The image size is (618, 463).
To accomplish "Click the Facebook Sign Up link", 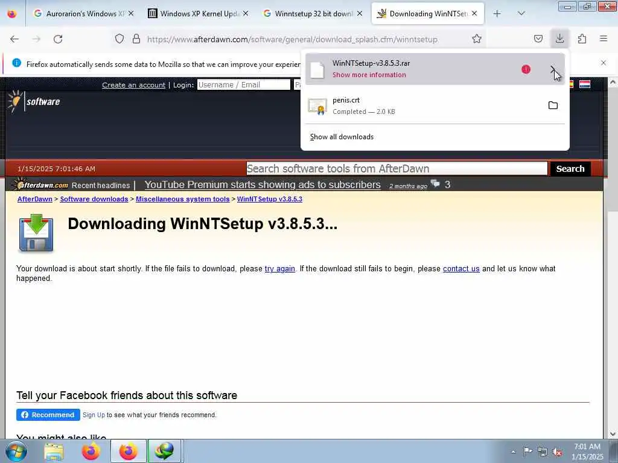I will click(94, 415).
